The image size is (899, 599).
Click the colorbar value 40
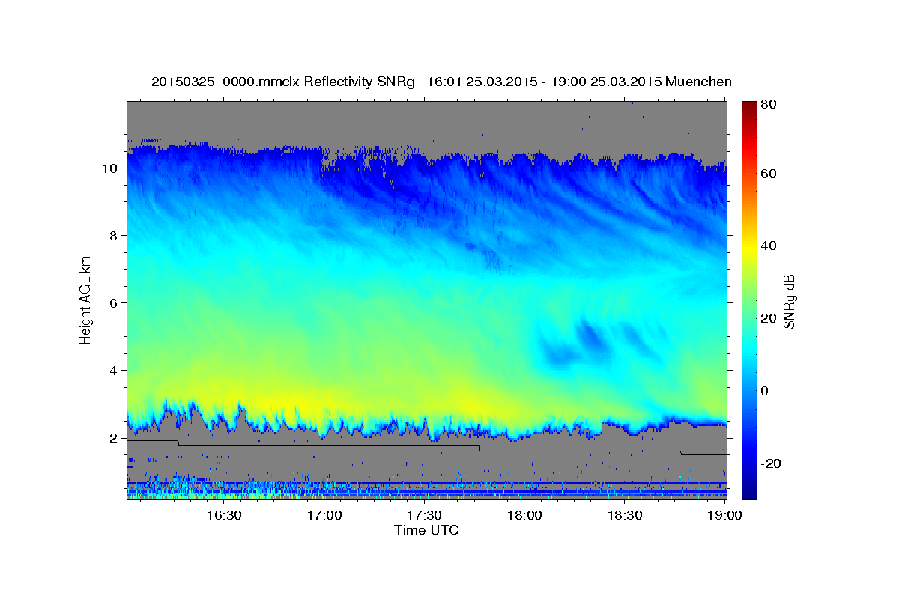coord(769,246)
